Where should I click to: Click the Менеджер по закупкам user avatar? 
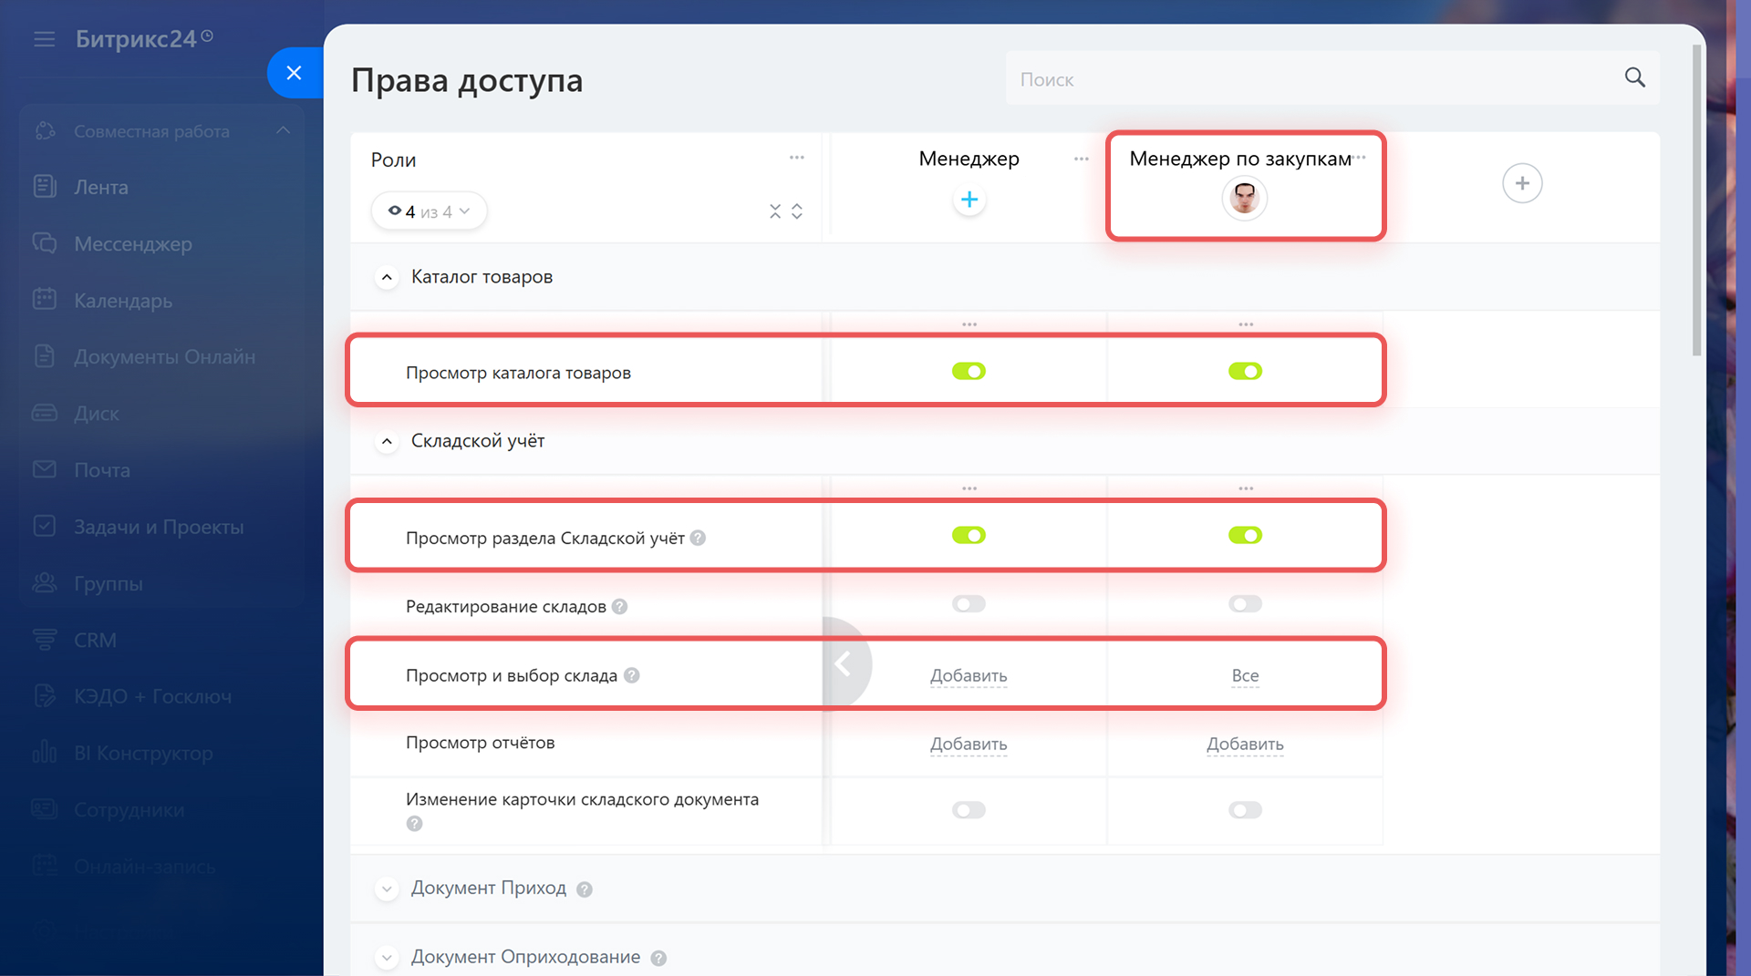[1245, 198]
